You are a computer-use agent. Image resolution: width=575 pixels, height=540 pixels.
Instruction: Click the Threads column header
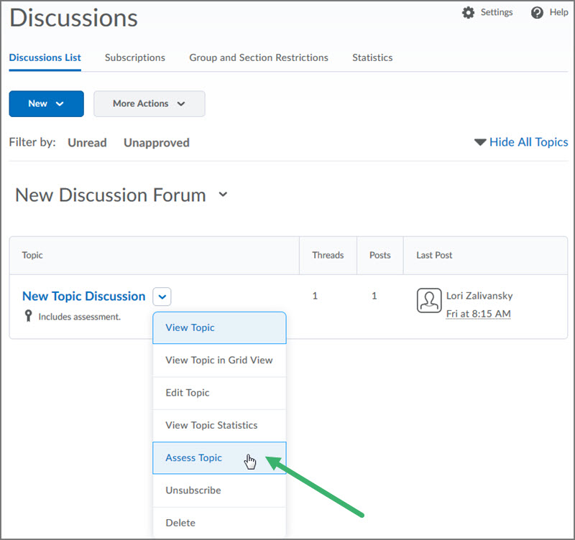(328, 255)
